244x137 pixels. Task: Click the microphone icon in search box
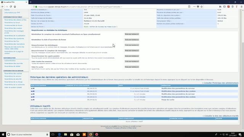click(x=47, y=134)
